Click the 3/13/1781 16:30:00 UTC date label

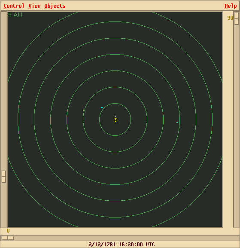click(122, 245)
